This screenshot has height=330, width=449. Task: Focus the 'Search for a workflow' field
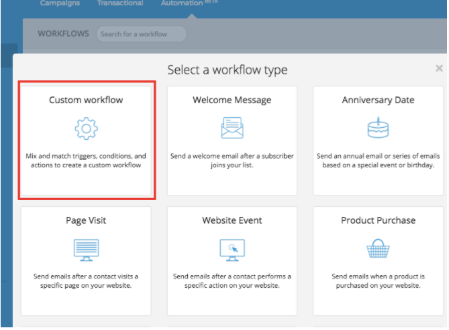(x=141, y=33)
